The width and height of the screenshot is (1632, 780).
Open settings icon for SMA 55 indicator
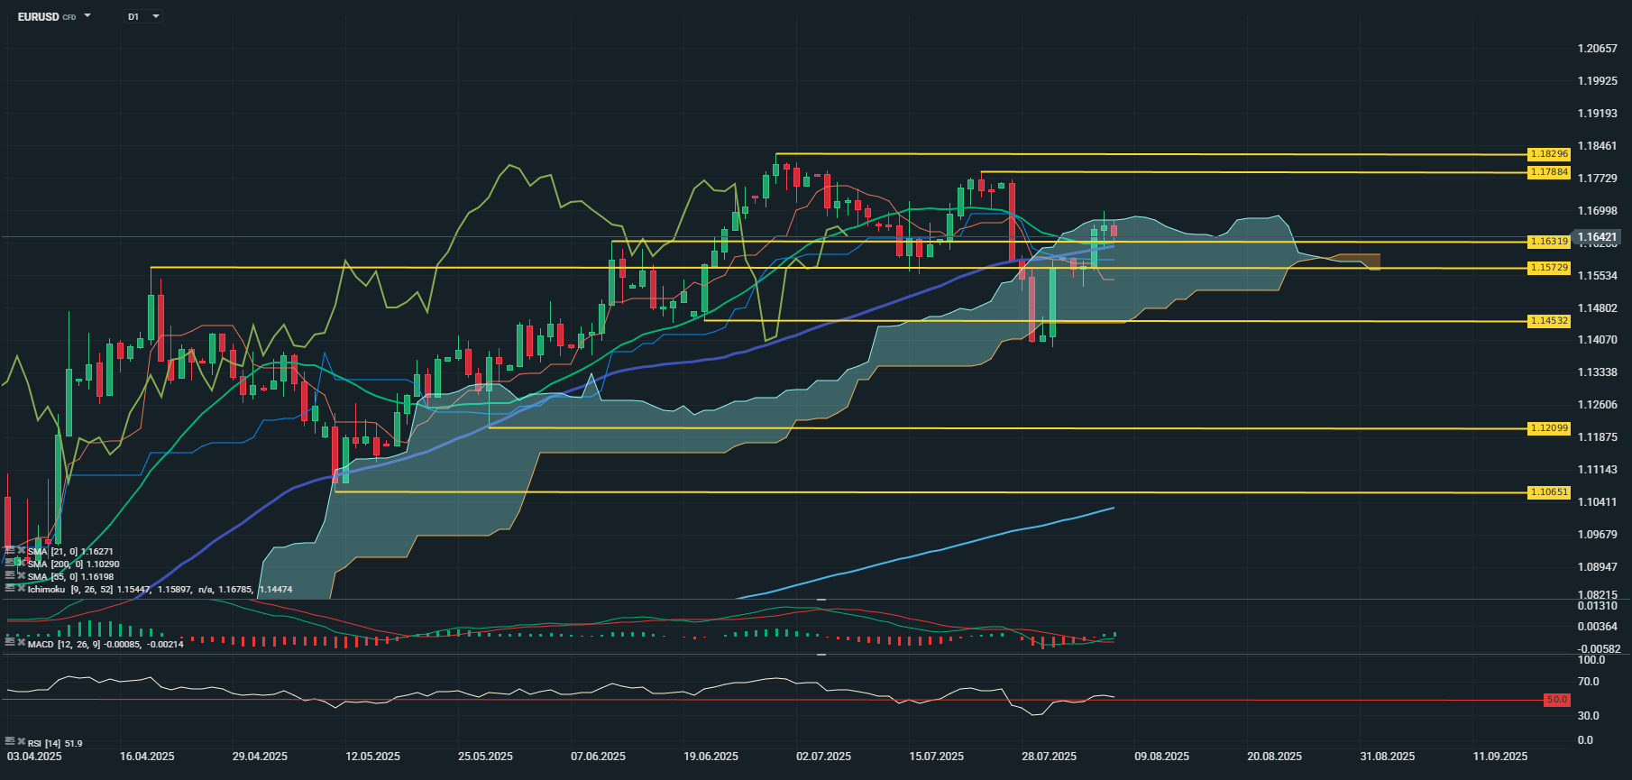coord(10,575)
